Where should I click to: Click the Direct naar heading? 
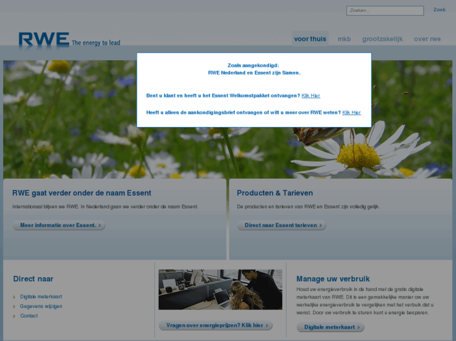click(x=33, y=279)
